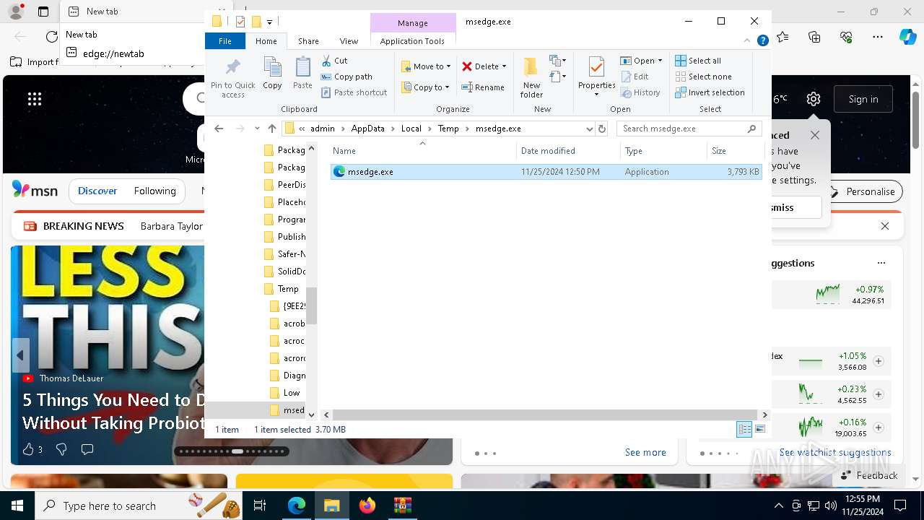The height and width of the screenshot is (520, 924).
Task: Switch to the View ribbon tab
Action: pos(349,41)
